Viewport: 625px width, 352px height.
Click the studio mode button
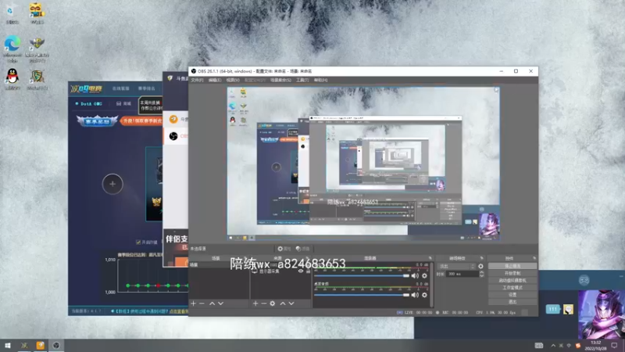coord(512,288)
